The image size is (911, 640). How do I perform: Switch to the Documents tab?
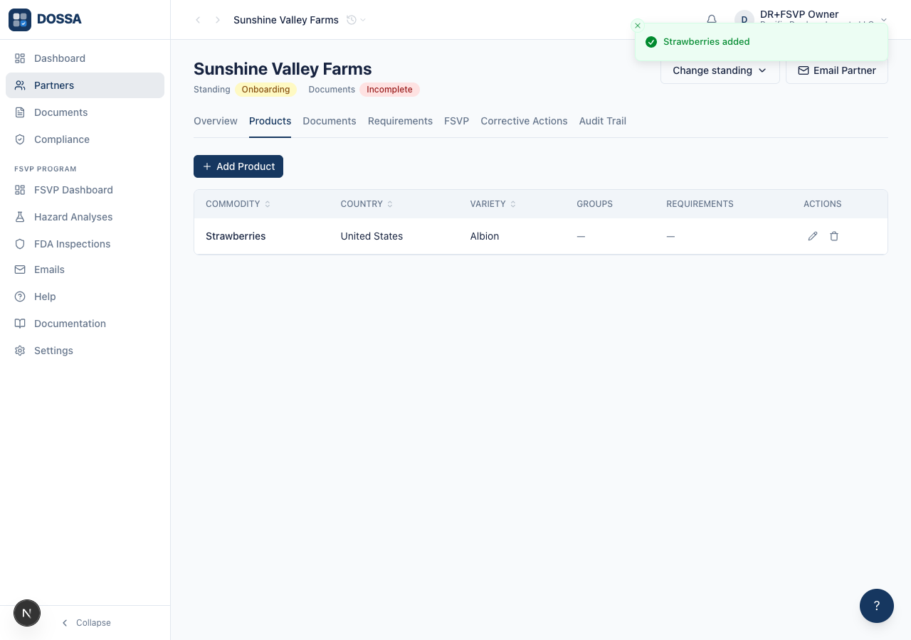click(330, 121)
